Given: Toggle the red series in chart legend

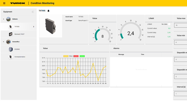Looking at the screenshot, I should 76,56.
